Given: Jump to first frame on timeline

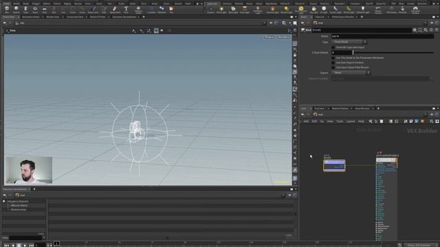Looking at the screenshot, I should (x=6, y=246).
